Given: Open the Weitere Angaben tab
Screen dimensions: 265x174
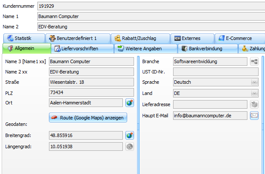Looking at the screenshot, I should pyautogui.click(x=146, y=49).
